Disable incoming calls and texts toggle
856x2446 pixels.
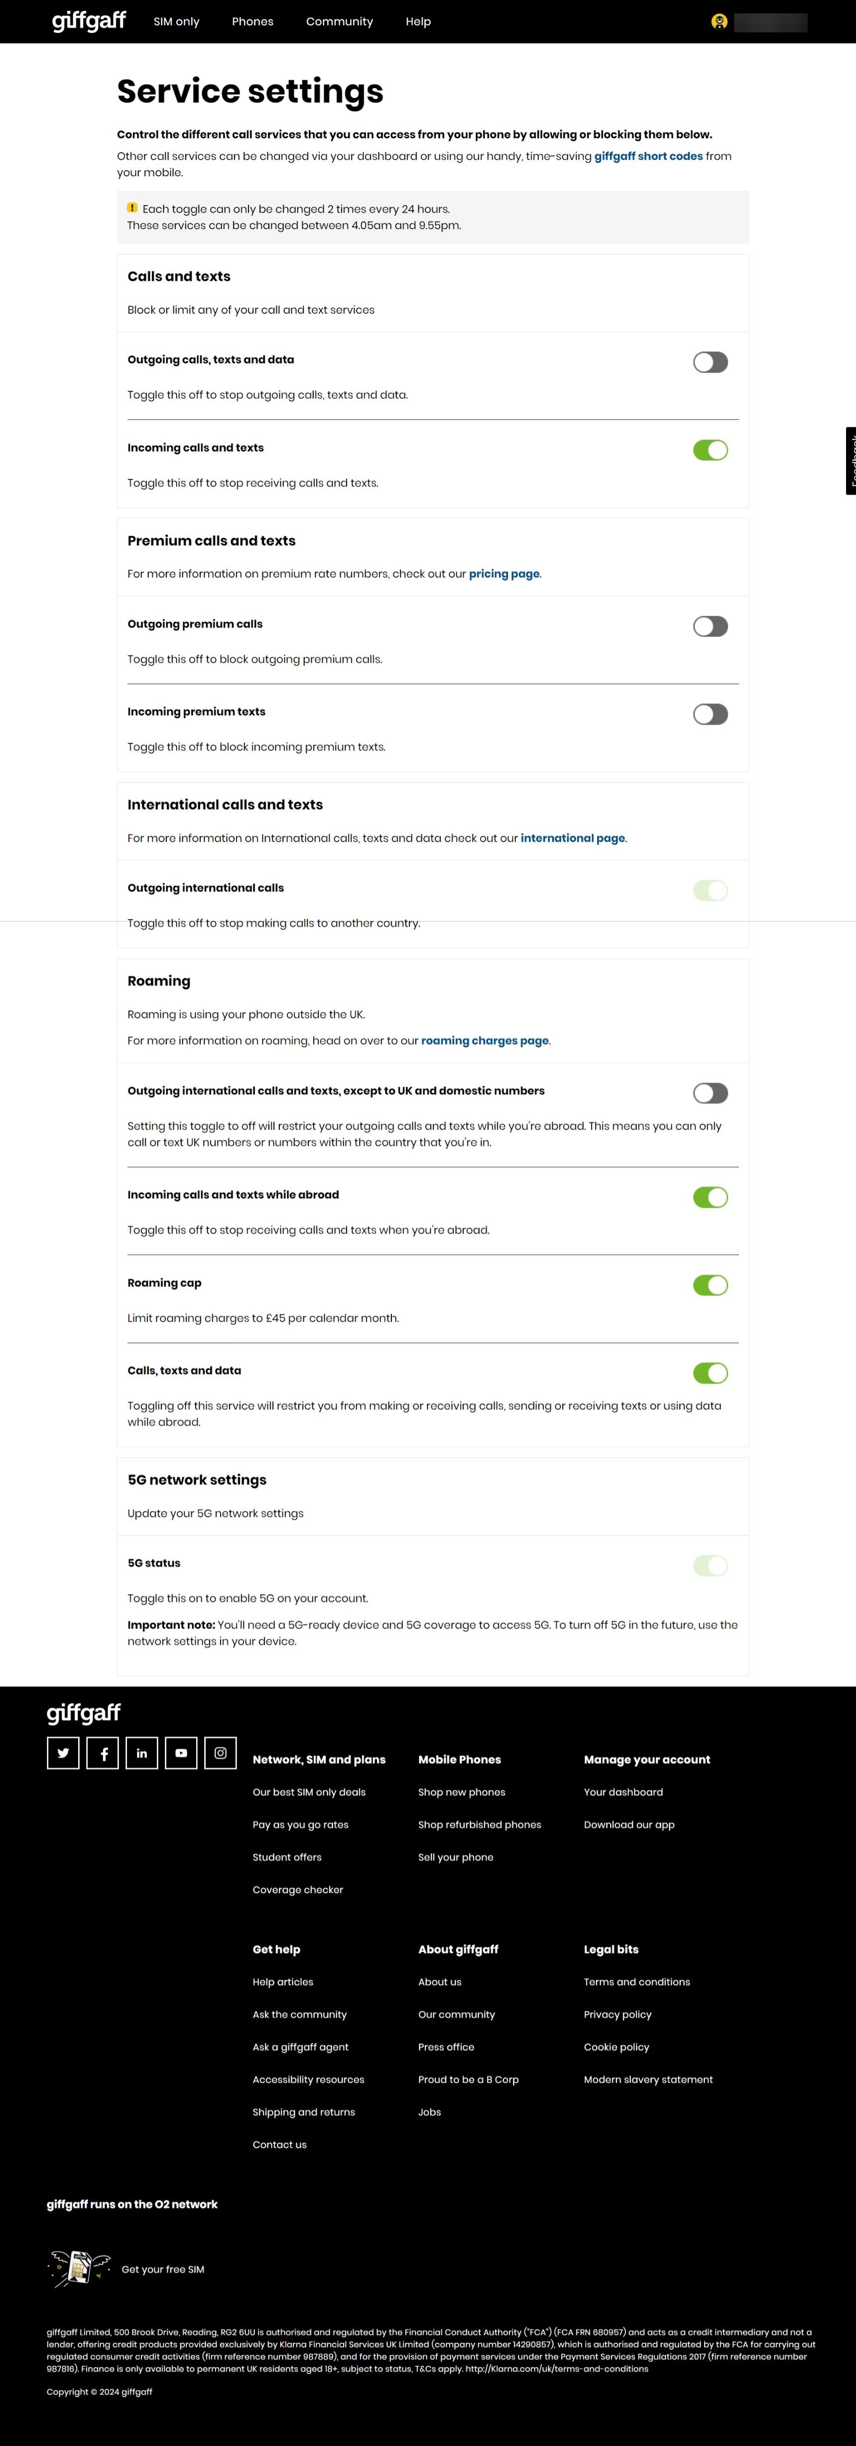(x=710, y=450)
